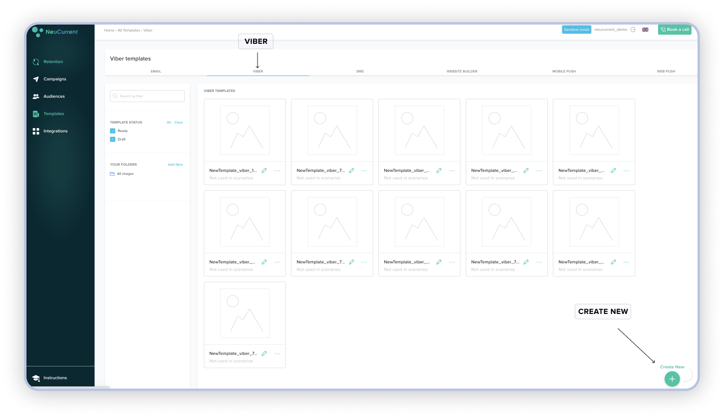Switch to the EMAIL tab
Screen dimensions: 724x417
click(156, 71)
